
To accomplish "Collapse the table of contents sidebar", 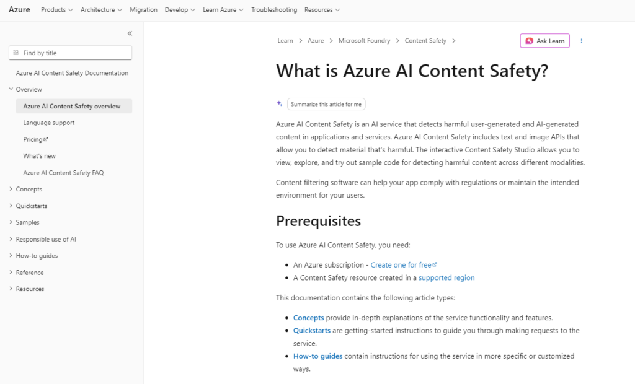I will [130, 33].
